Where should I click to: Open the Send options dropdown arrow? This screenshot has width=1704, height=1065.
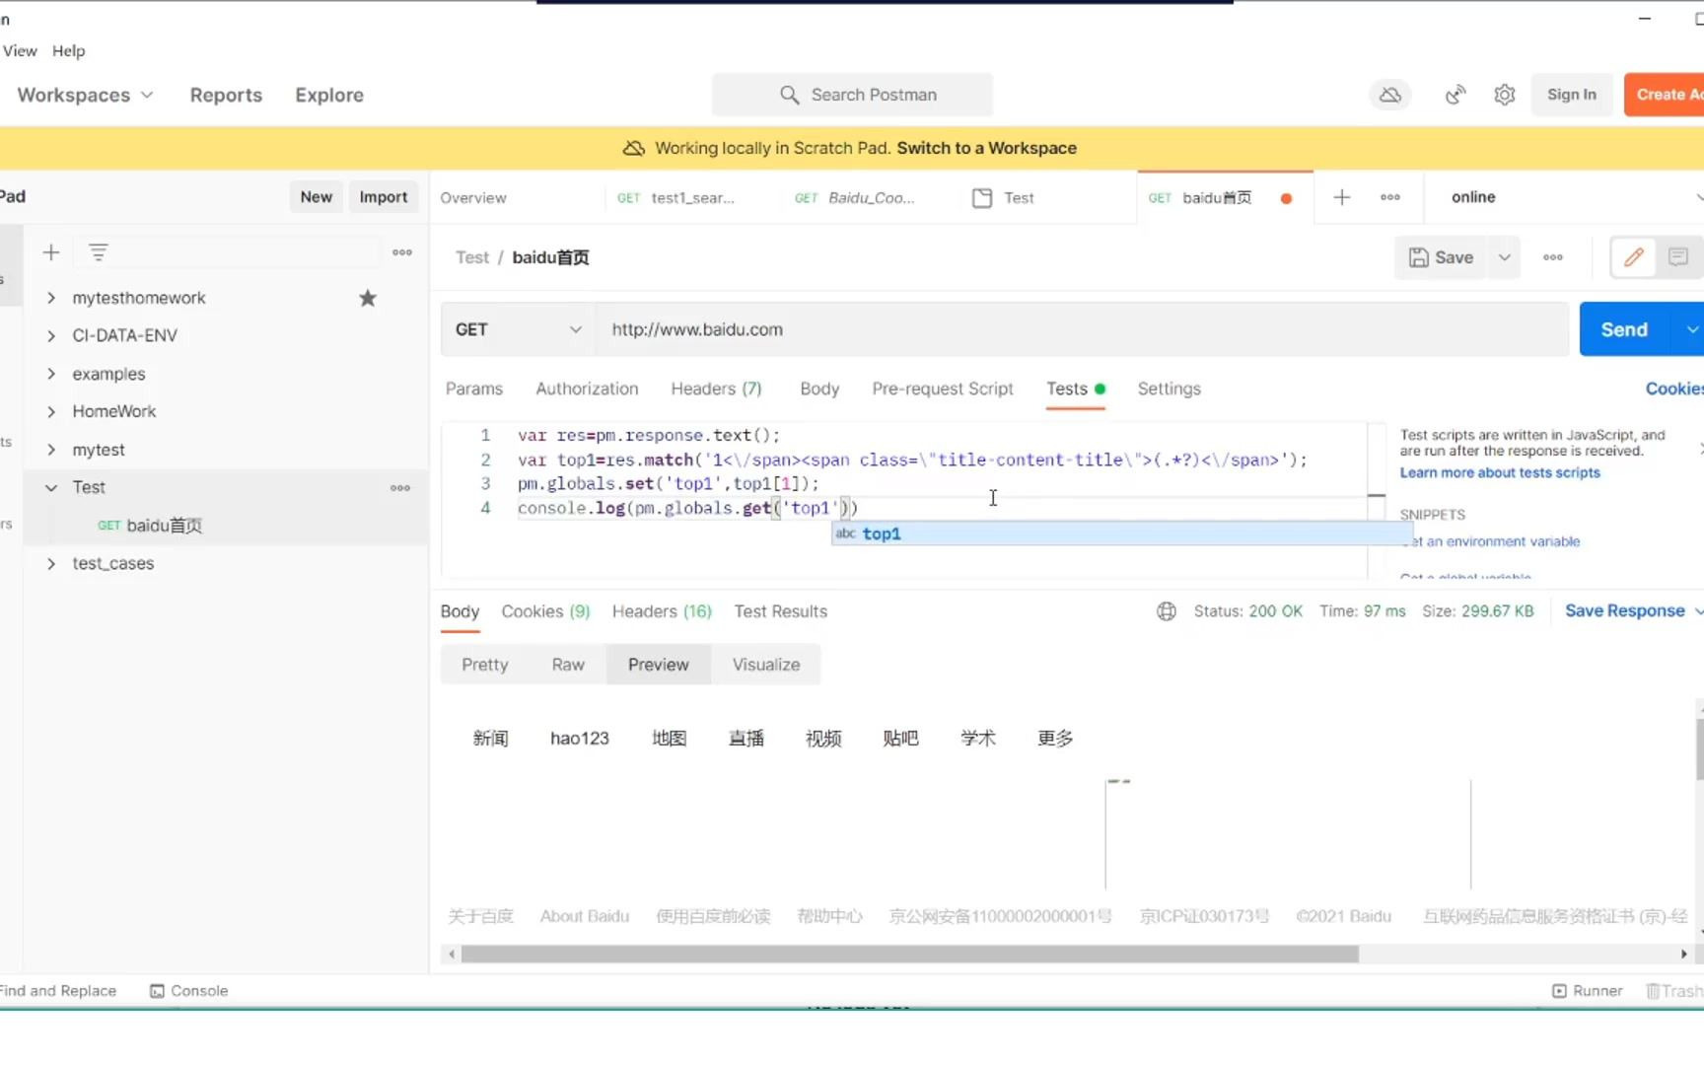(x=1691, y=329)
